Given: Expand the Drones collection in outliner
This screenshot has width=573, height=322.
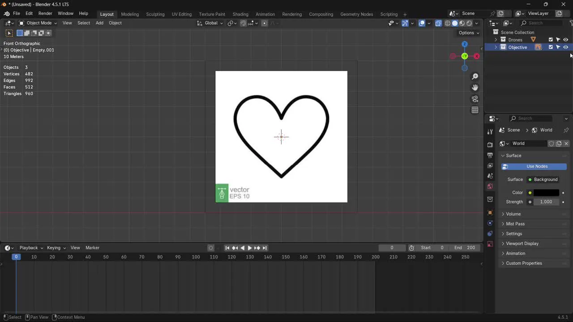Looking at the screenshot, I should [x=496, y=40].
